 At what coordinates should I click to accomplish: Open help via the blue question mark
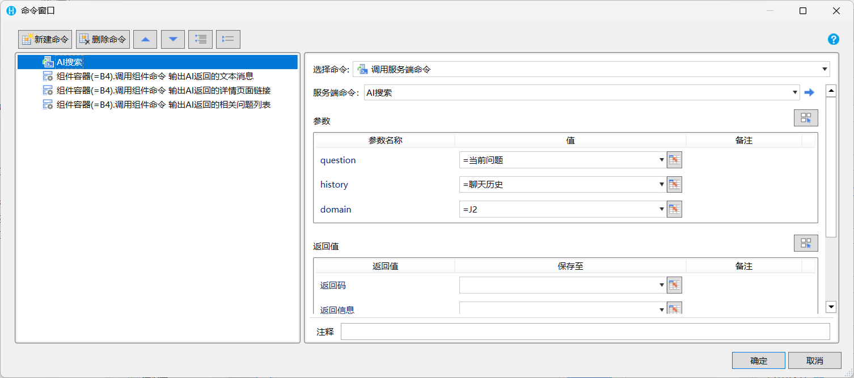833,39
